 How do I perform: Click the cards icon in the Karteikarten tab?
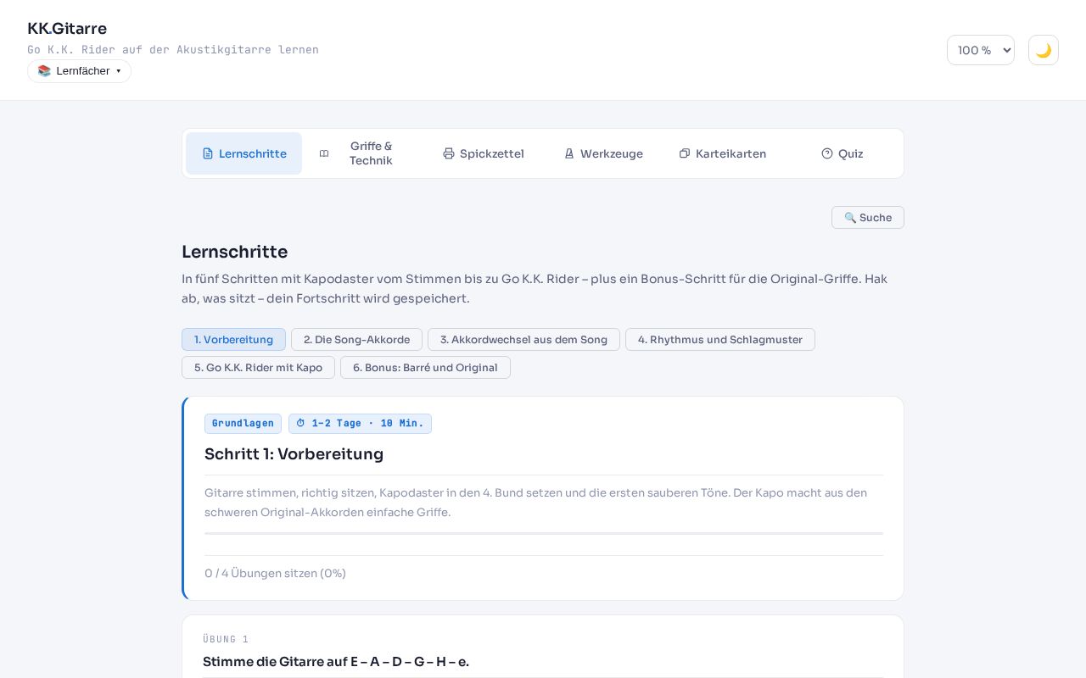(685, 153)
